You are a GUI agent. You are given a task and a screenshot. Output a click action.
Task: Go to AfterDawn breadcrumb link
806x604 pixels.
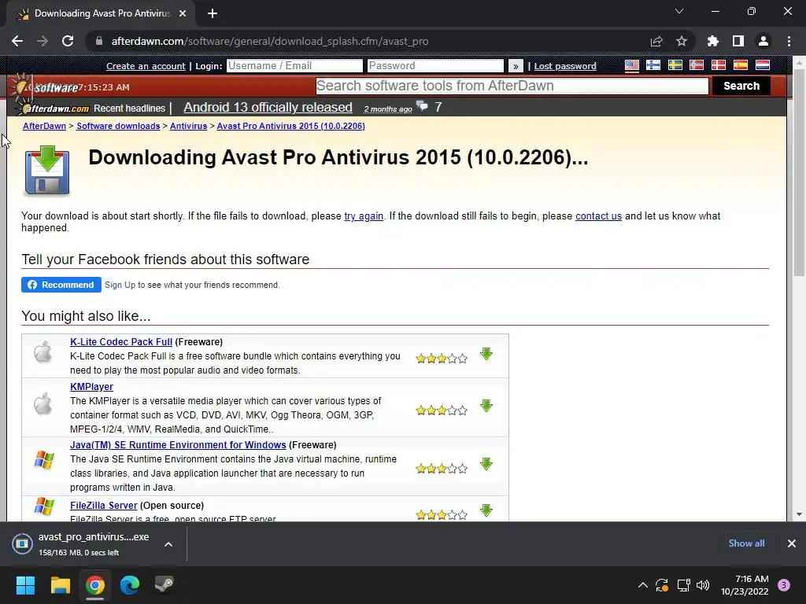click(x=44, y=126)
